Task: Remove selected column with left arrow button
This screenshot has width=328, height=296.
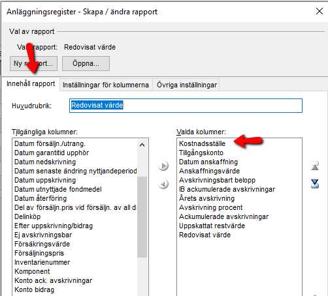Action: (x=163, y=184)
